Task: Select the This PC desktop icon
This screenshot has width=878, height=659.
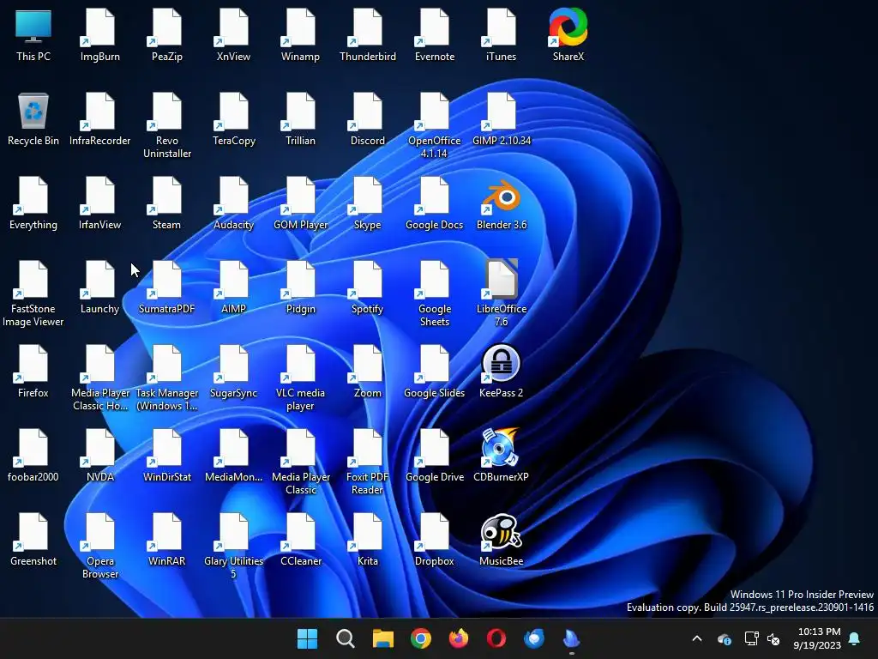Action: coord(33,34)
